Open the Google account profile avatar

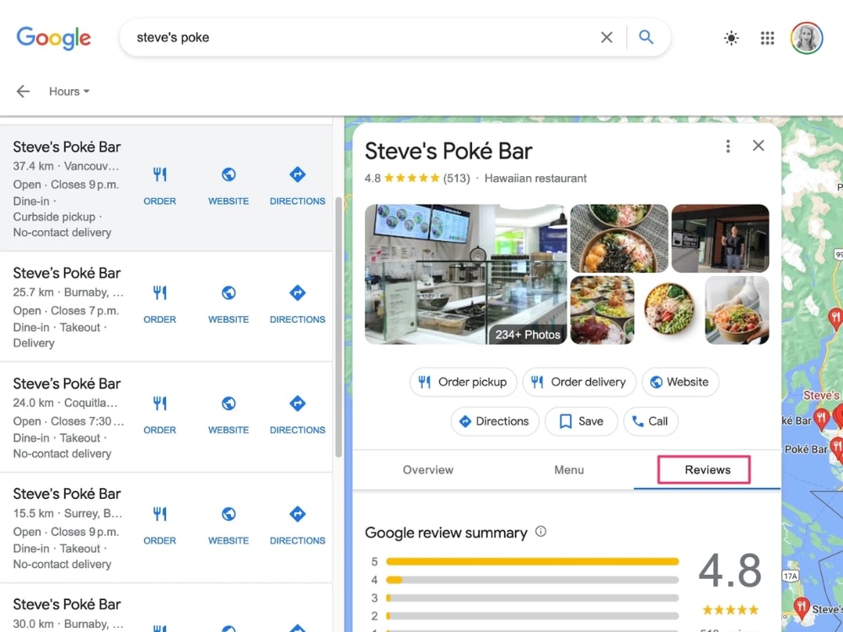807,38
